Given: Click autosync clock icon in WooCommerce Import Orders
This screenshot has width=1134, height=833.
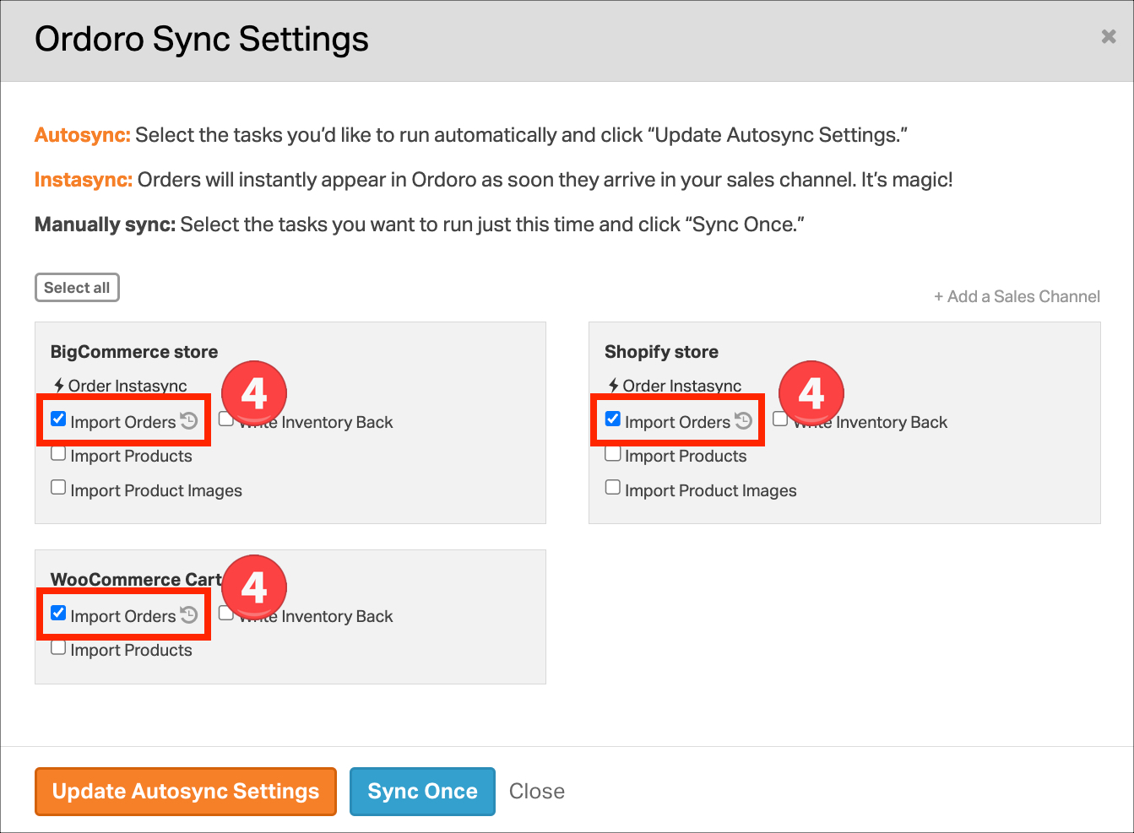Looking at the screenshot, I should [x=189, y=614].
